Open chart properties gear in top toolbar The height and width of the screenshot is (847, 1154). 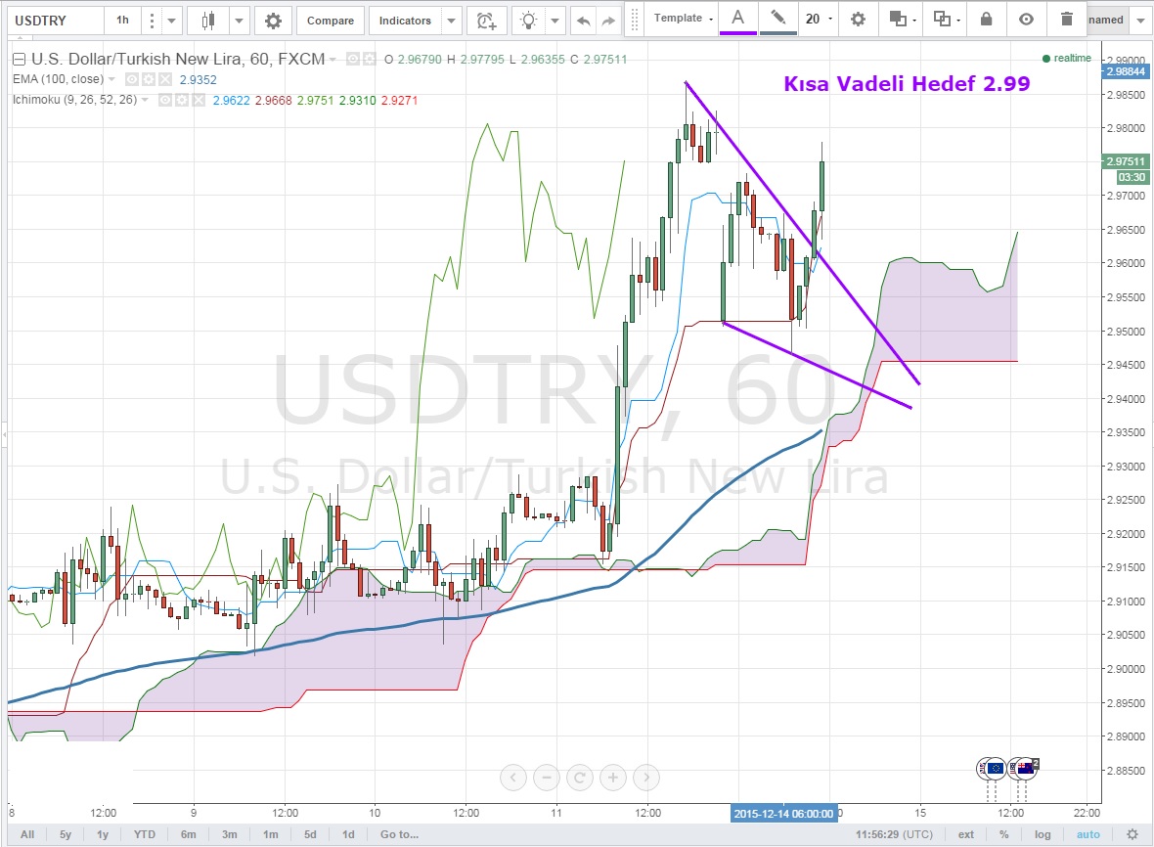tap(273, 21)
